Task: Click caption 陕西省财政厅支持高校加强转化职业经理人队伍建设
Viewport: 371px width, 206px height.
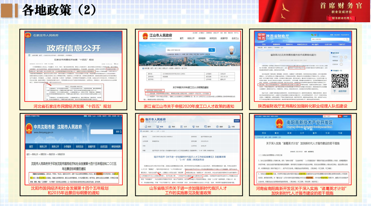Action: point(303,106)
